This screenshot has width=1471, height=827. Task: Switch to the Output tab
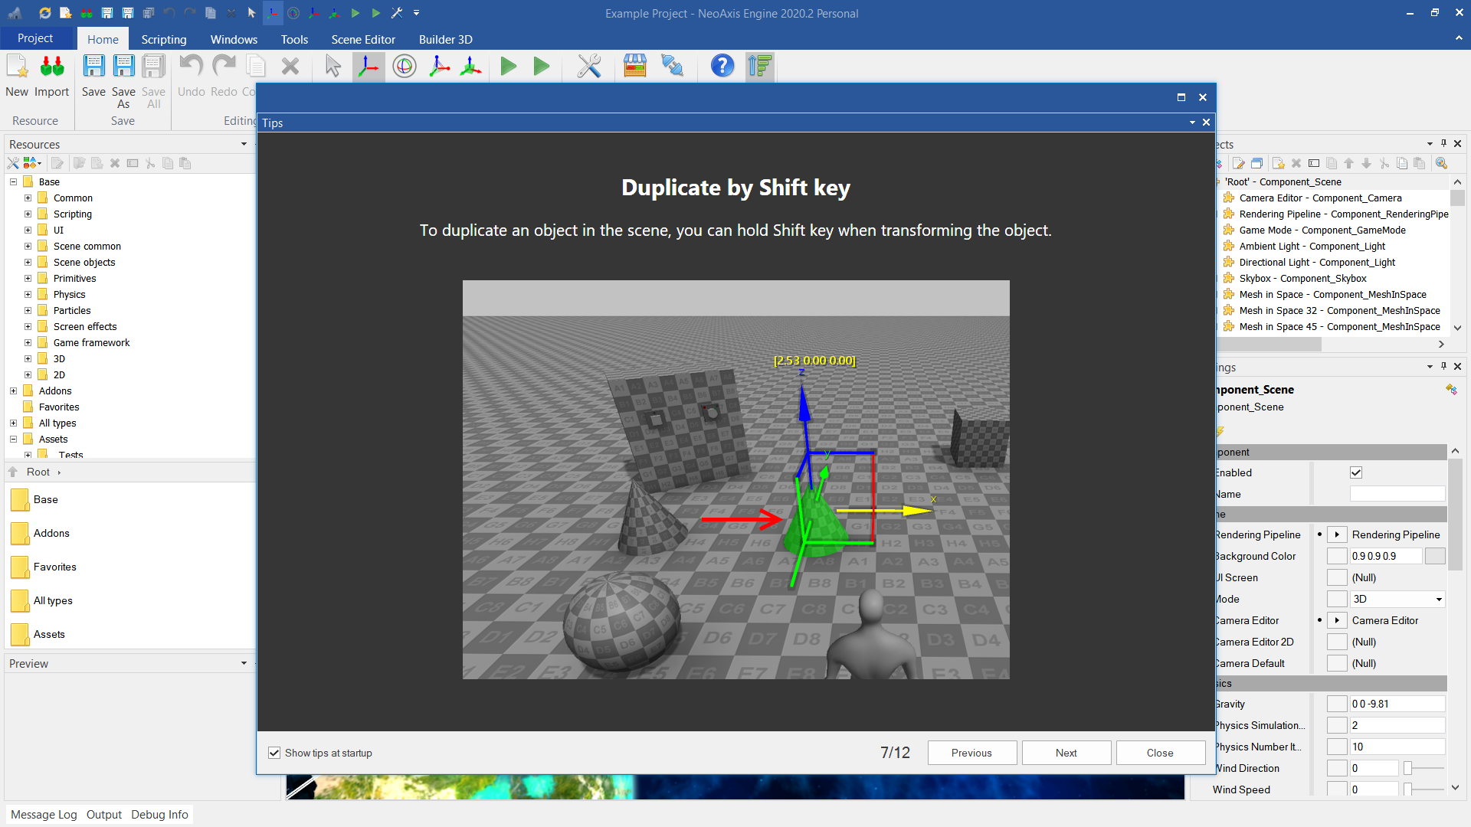click(x=103, y=814)
